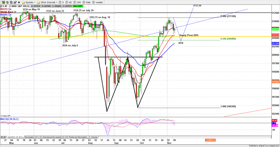
Task: Switch to the Stochastic(14(1),3) tab
Action: click(x=32, y=137)
